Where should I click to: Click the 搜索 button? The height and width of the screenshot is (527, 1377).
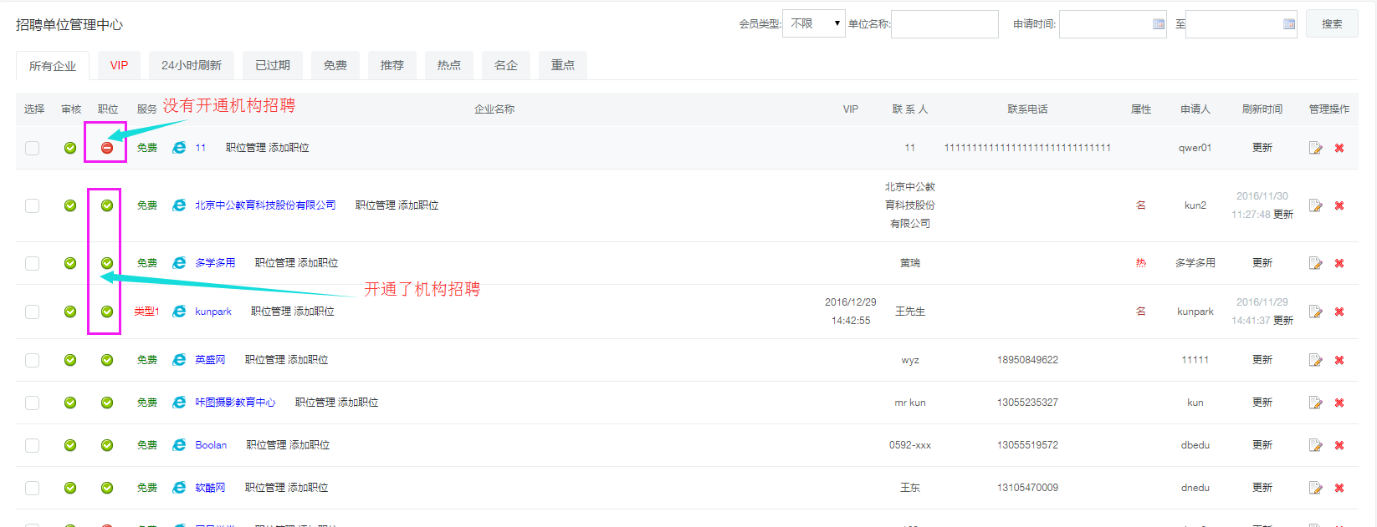[x=1332, y=23]
